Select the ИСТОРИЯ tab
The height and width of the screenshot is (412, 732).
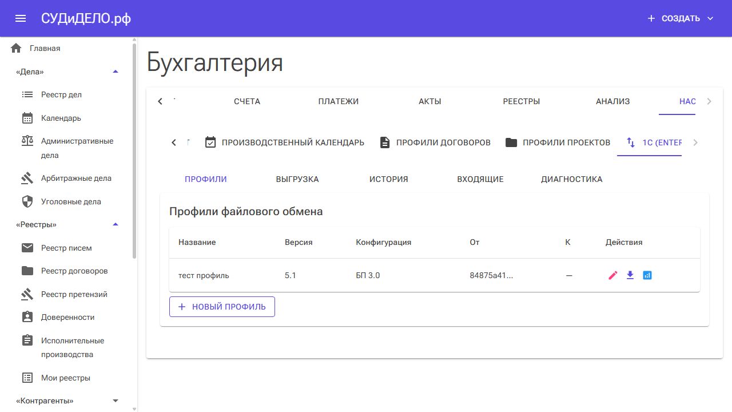[x=389, y=179]
